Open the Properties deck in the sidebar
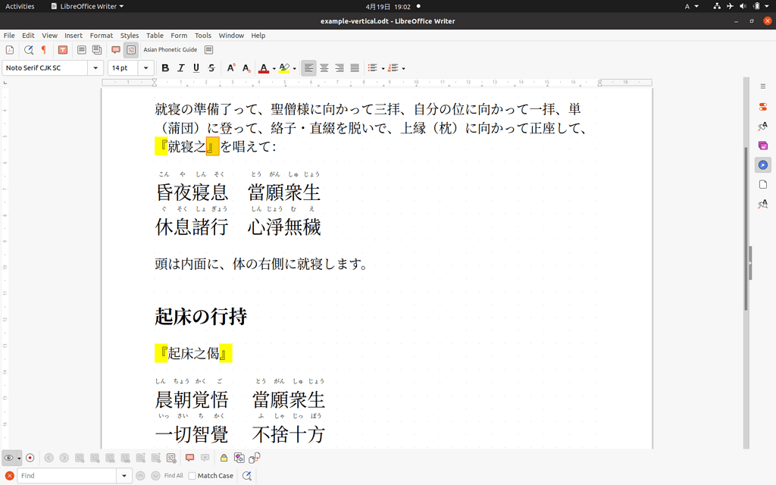 (x=763, y=106)
